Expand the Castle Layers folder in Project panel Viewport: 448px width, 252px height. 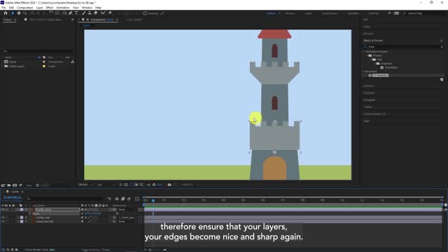pyautogui.click(x=2, y=66)
